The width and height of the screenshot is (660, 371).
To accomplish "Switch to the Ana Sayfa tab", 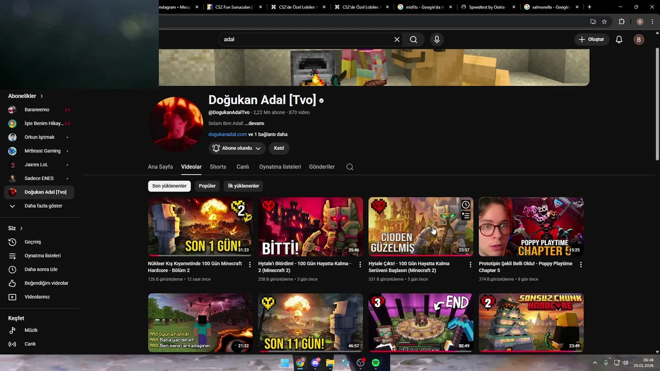I will coord(160,167).
